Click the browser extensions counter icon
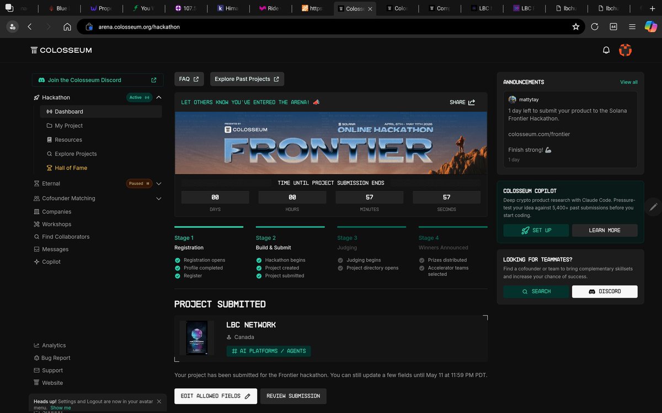The width and height of the screenshot is (662, 413). [x=613, y=26]
